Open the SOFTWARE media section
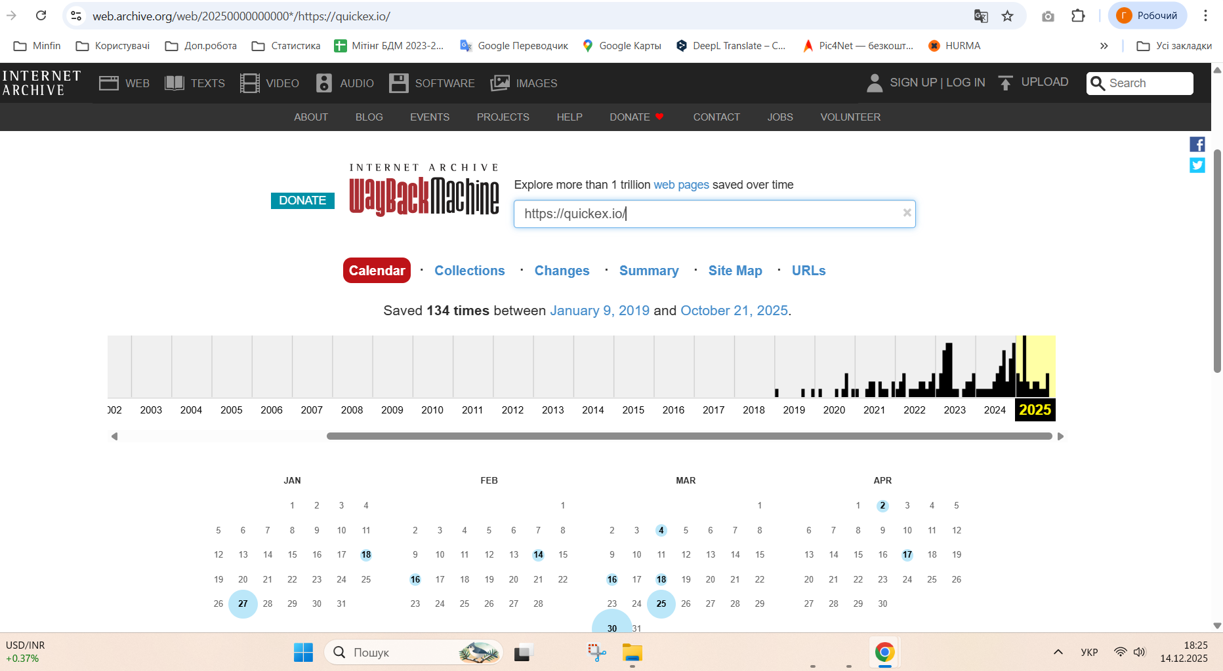 coord(432,83)
